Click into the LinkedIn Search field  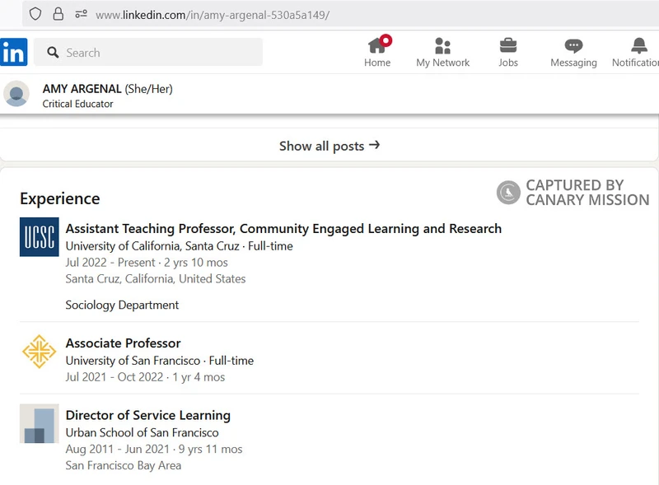pyautogui.click(x=148, y=52)
